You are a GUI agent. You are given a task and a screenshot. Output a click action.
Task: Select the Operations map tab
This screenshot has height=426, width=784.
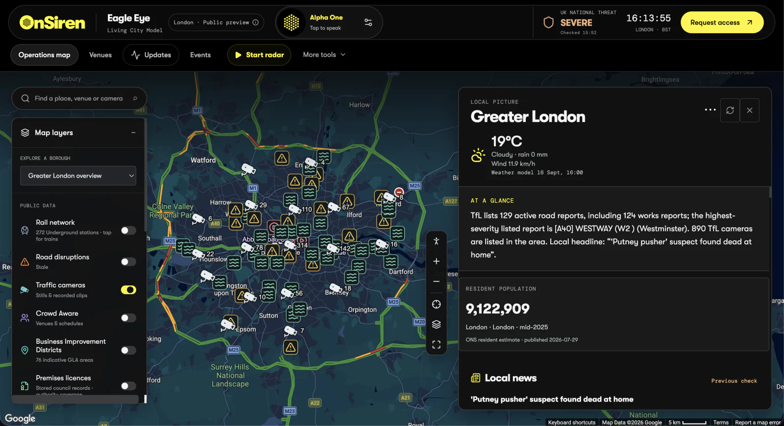coord(45,55)
